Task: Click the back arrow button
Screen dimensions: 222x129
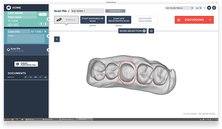Action: click(x=57, y=39)
